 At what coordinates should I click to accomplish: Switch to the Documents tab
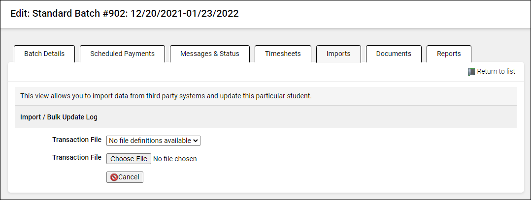pyautogui.click(x=394, y=54)
